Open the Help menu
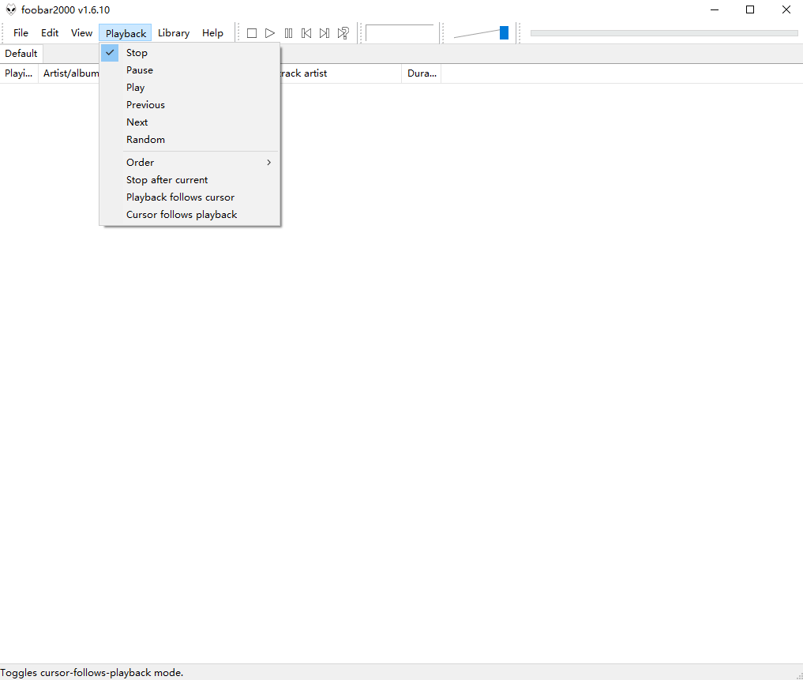Image resolution: width=803 pixels, height=680 pixels. 212,33
